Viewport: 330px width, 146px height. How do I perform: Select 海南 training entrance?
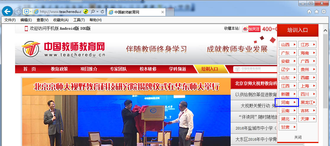[307, 53]
